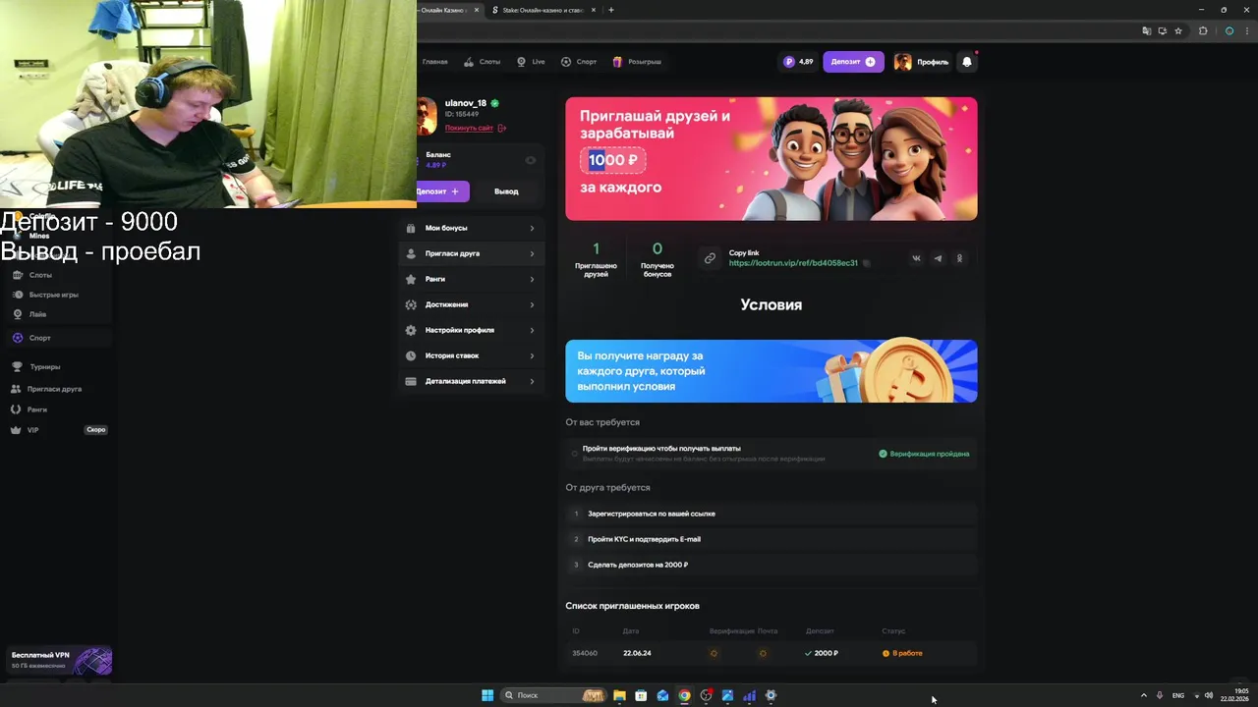The height and width of the screenshot is (707, 1258).
Task: Open Microsoft Store from the taskbar
Action: pyautogui.click(x=641, y=695)
